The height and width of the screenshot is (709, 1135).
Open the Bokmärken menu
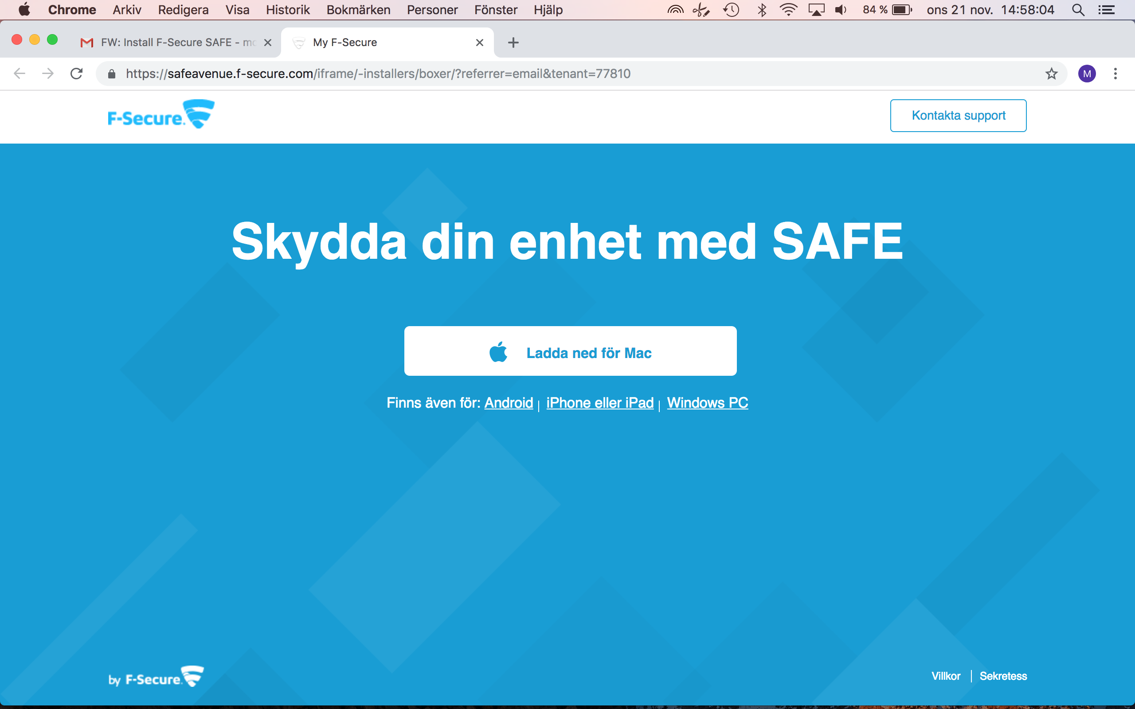(x=358, y=10)
